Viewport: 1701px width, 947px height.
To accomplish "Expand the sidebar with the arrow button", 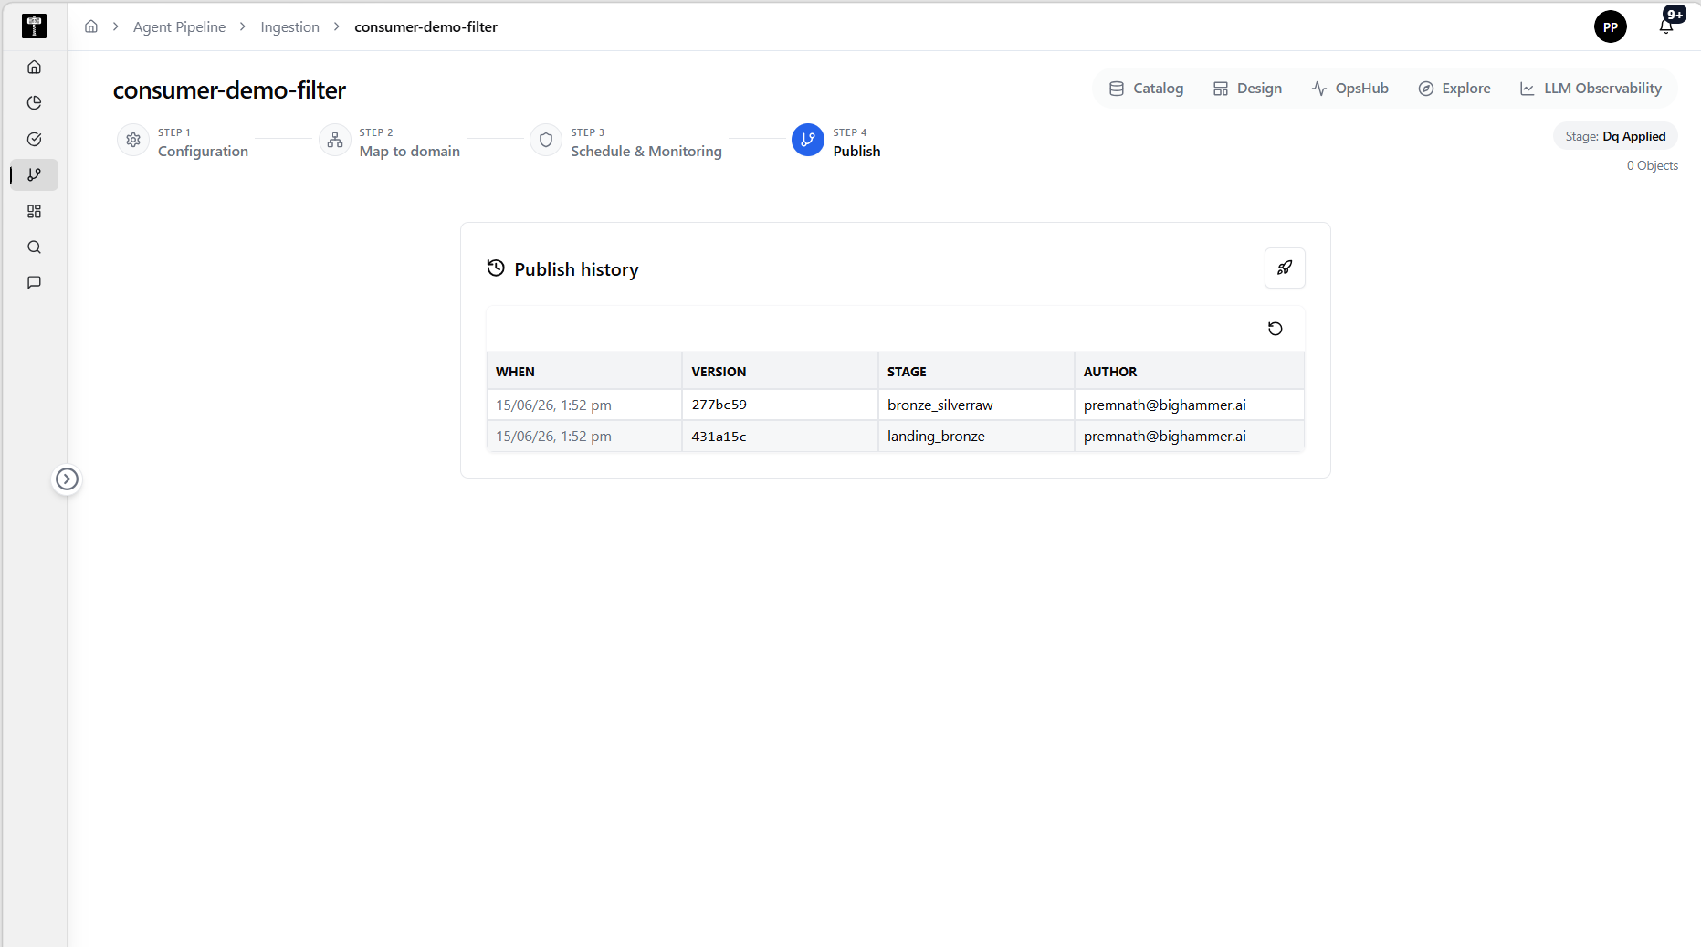I will coord(67,479).
